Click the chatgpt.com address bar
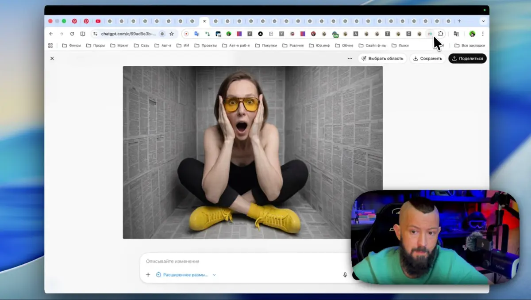 [x=128, y=34]
